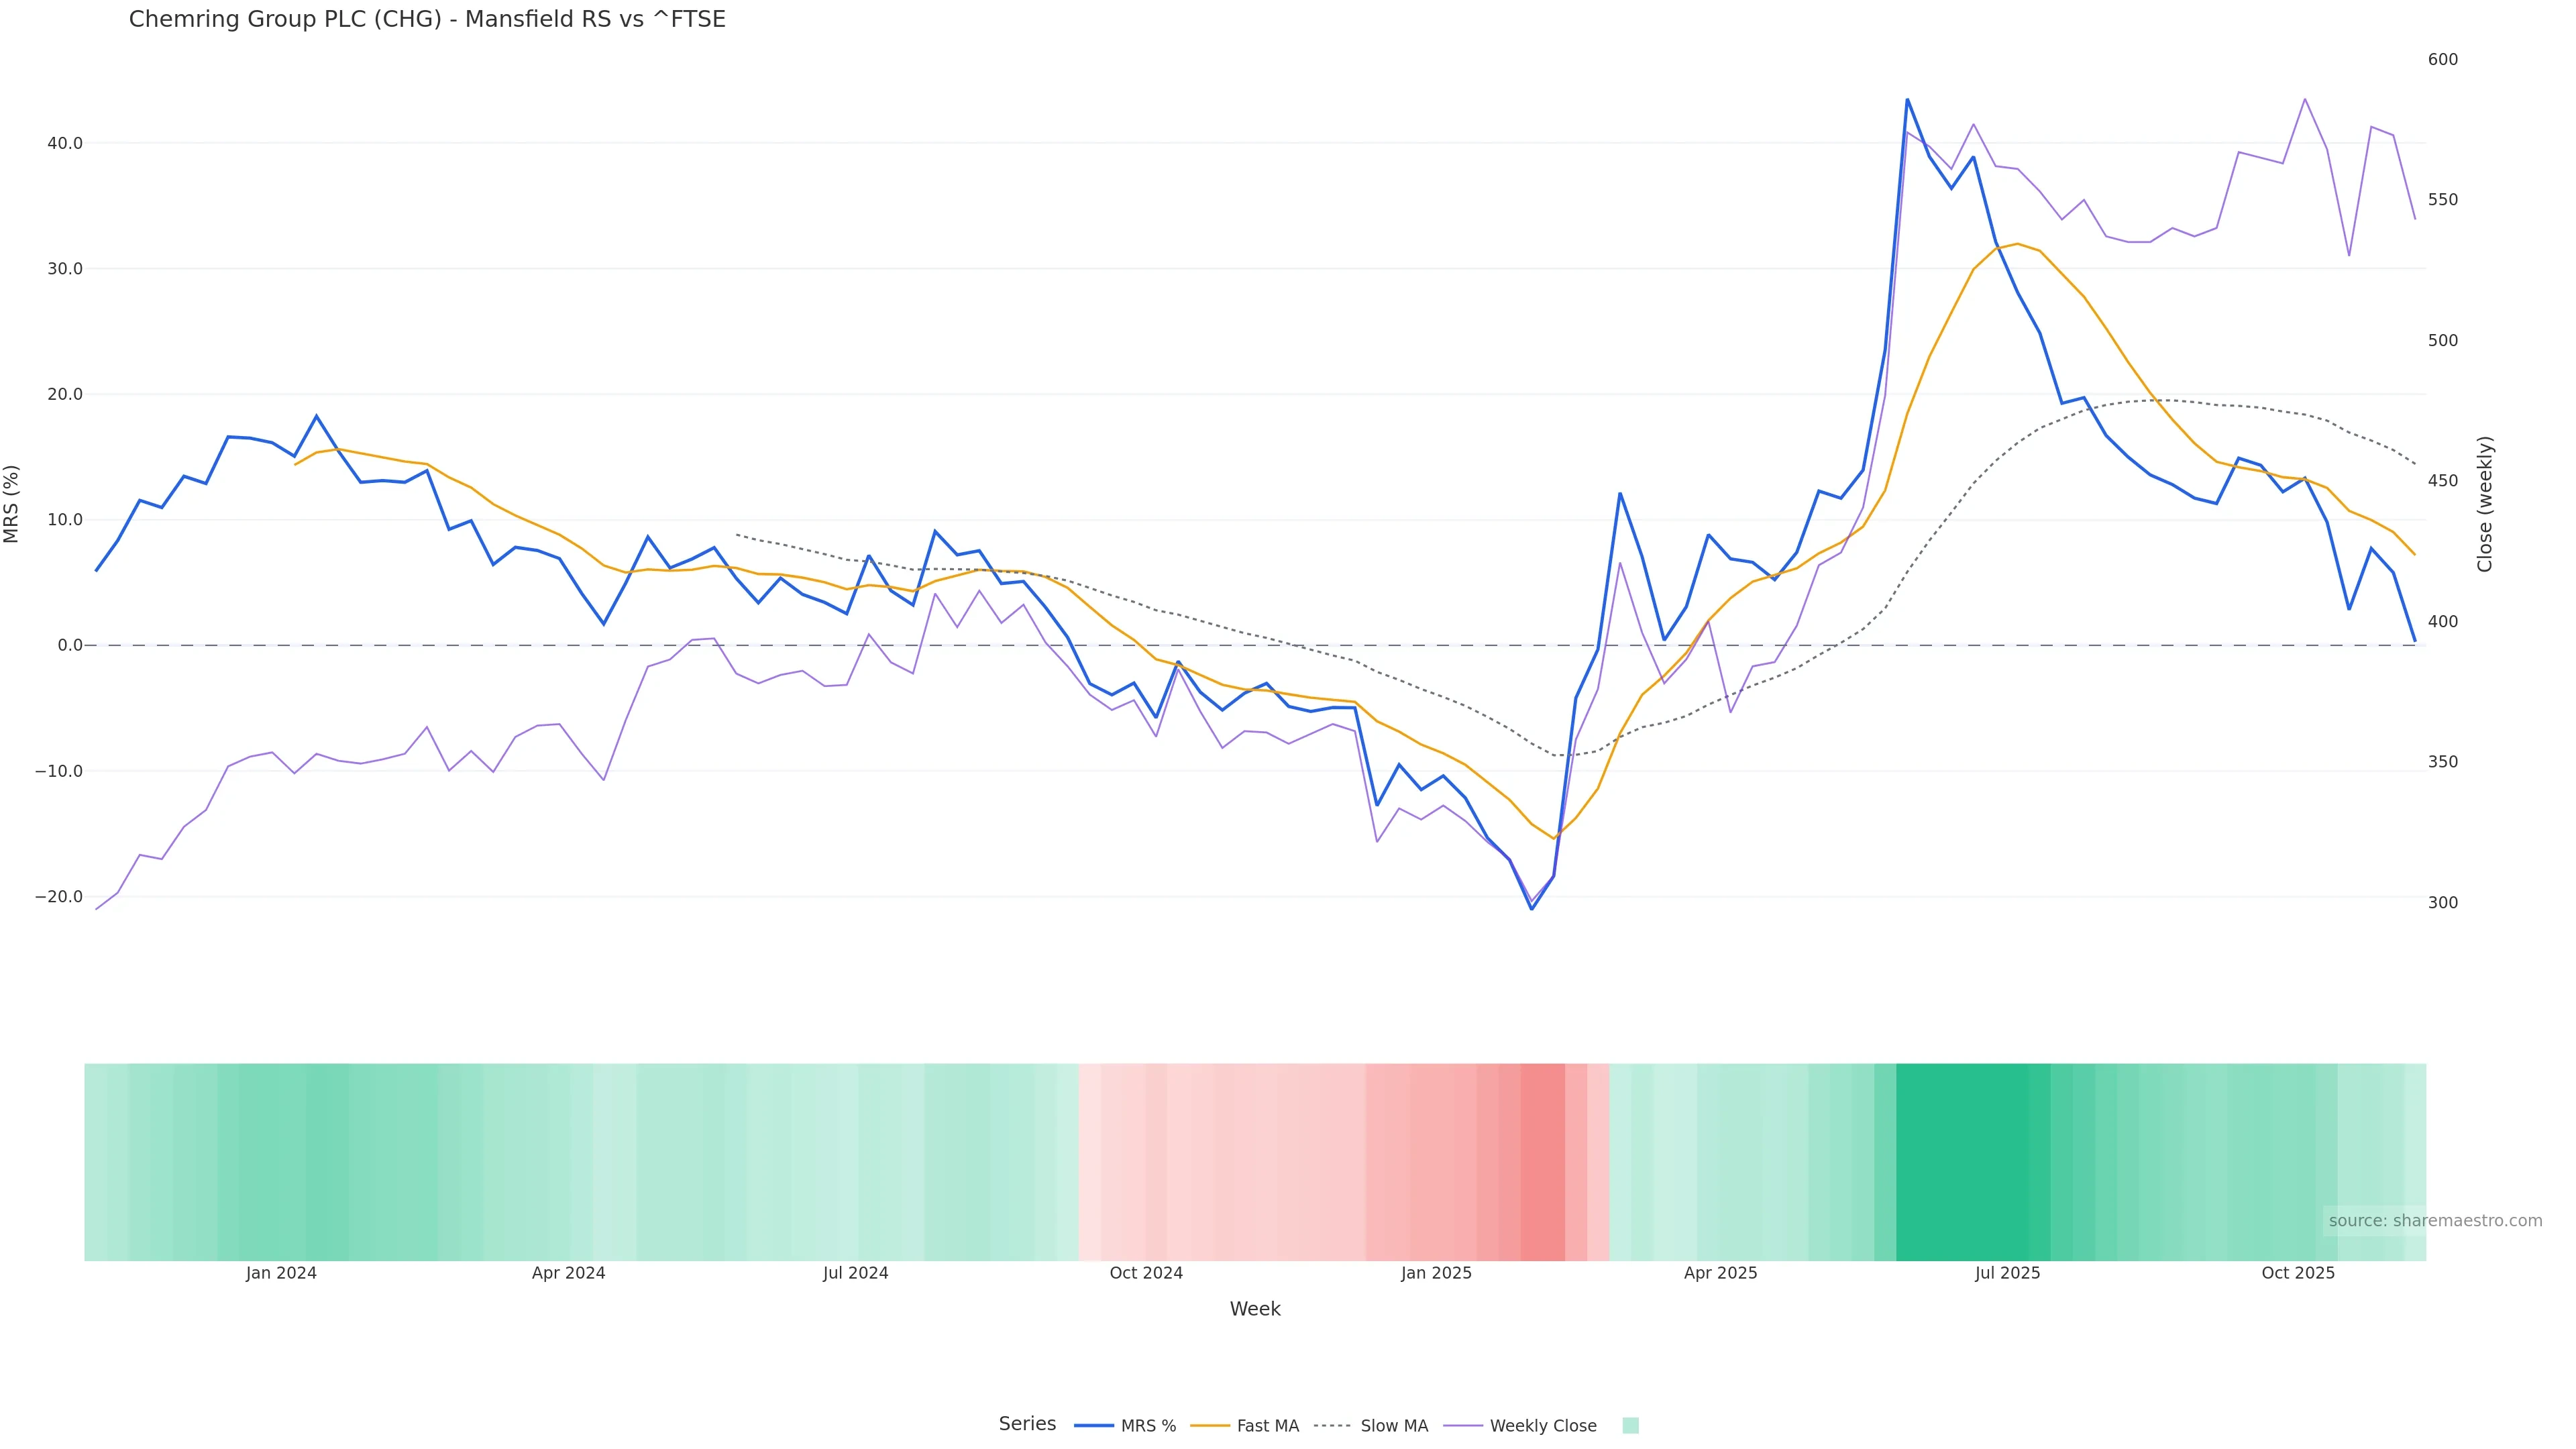2576x1449 pixels.
Task: Click the 40.0 tick on MRS axis
Action: pos(65,143)
